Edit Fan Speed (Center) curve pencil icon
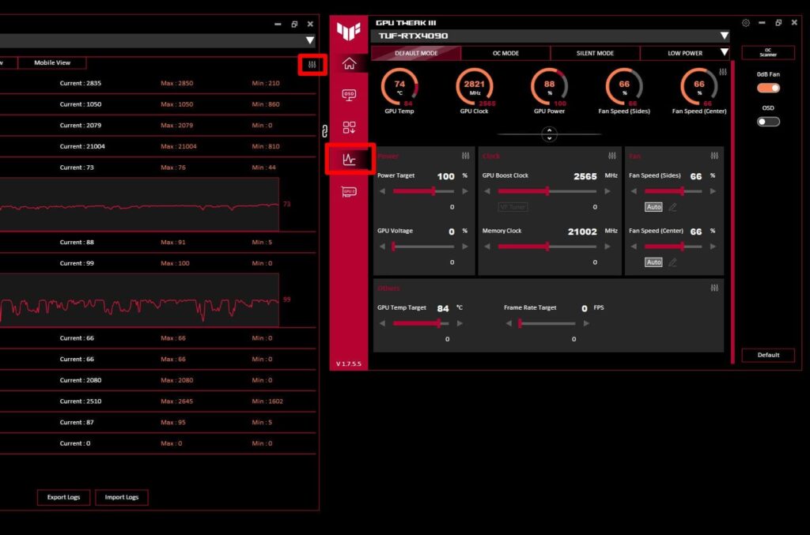The width and height of the screenshot is (810, 535). pos(672,262)
